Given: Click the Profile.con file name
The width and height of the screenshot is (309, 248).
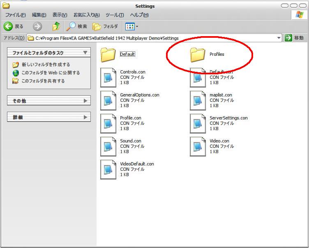Looking at the screenshot, I should (x=130, y=118).
